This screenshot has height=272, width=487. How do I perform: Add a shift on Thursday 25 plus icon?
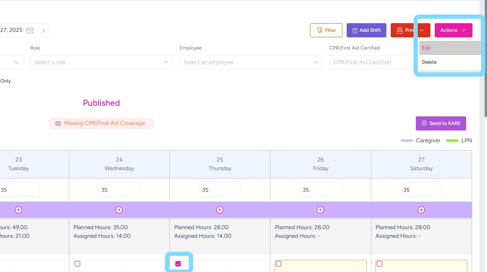pos(220,210)
